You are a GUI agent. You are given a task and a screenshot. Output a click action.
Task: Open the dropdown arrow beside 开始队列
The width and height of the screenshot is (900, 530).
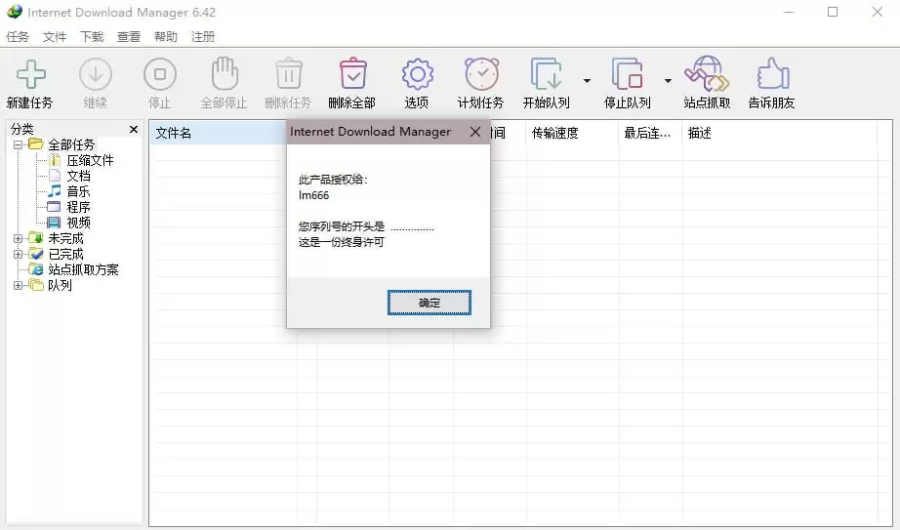587,81
